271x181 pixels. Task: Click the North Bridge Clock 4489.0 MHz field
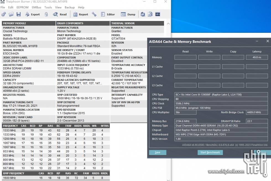(257, 112)
